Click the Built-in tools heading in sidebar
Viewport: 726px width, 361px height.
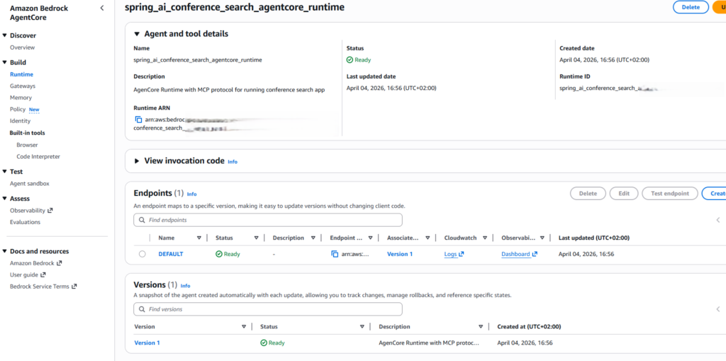[28, 133]
